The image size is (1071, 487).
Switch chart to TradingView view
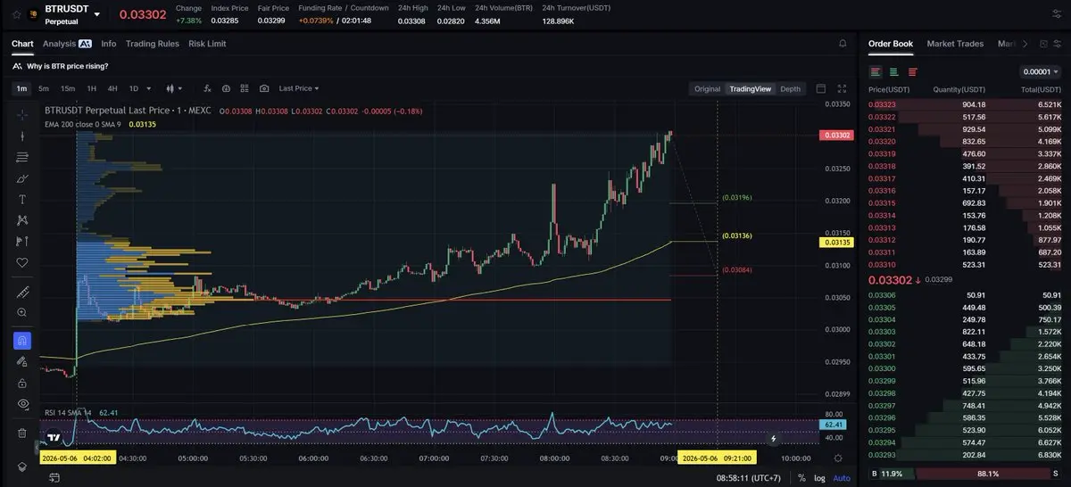750,88
